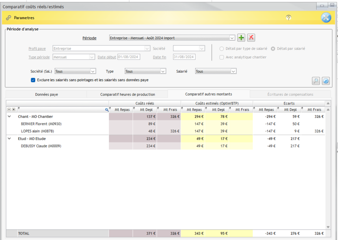Image resolution: width=338 pixels, height=240 pixels.
Task: Click the green plus to add a période
Action: pyautogui.click(x=241, y=38)
